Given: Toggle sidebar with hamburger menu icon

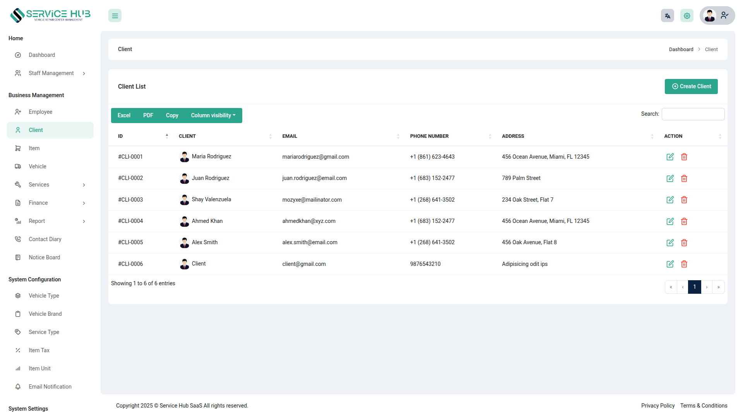Looking at the screenshot, I should tap(115, 16).
